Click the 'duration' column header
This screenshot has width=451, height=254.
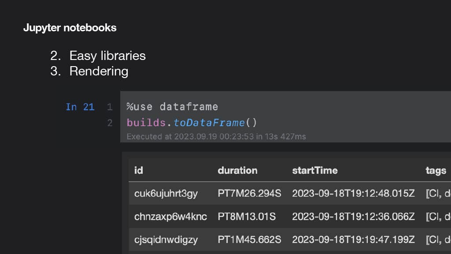pyautogui.click(x=237, y=171)
